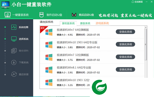Click the 重启安装 restart icon

(14, 74)
